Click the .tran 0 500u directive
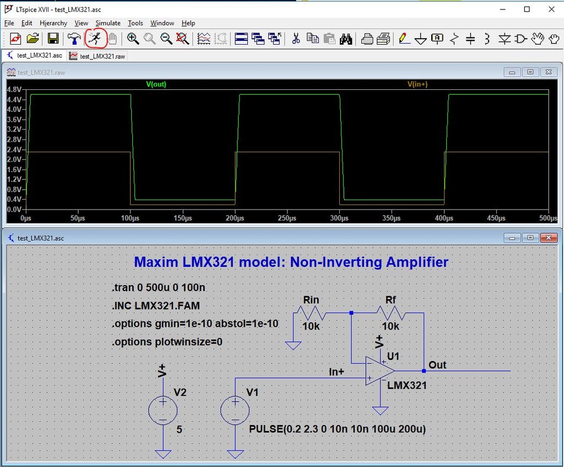Screen dimensions: 564x467 point(158,287)
